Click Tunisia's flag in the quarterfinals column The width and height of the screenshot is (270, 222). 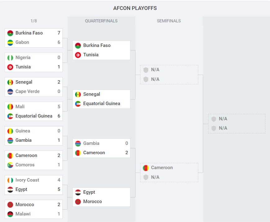click(x=78, y=55)
